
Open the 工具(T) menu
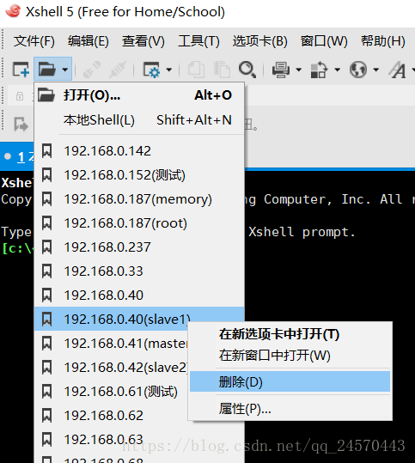point(198,41)
